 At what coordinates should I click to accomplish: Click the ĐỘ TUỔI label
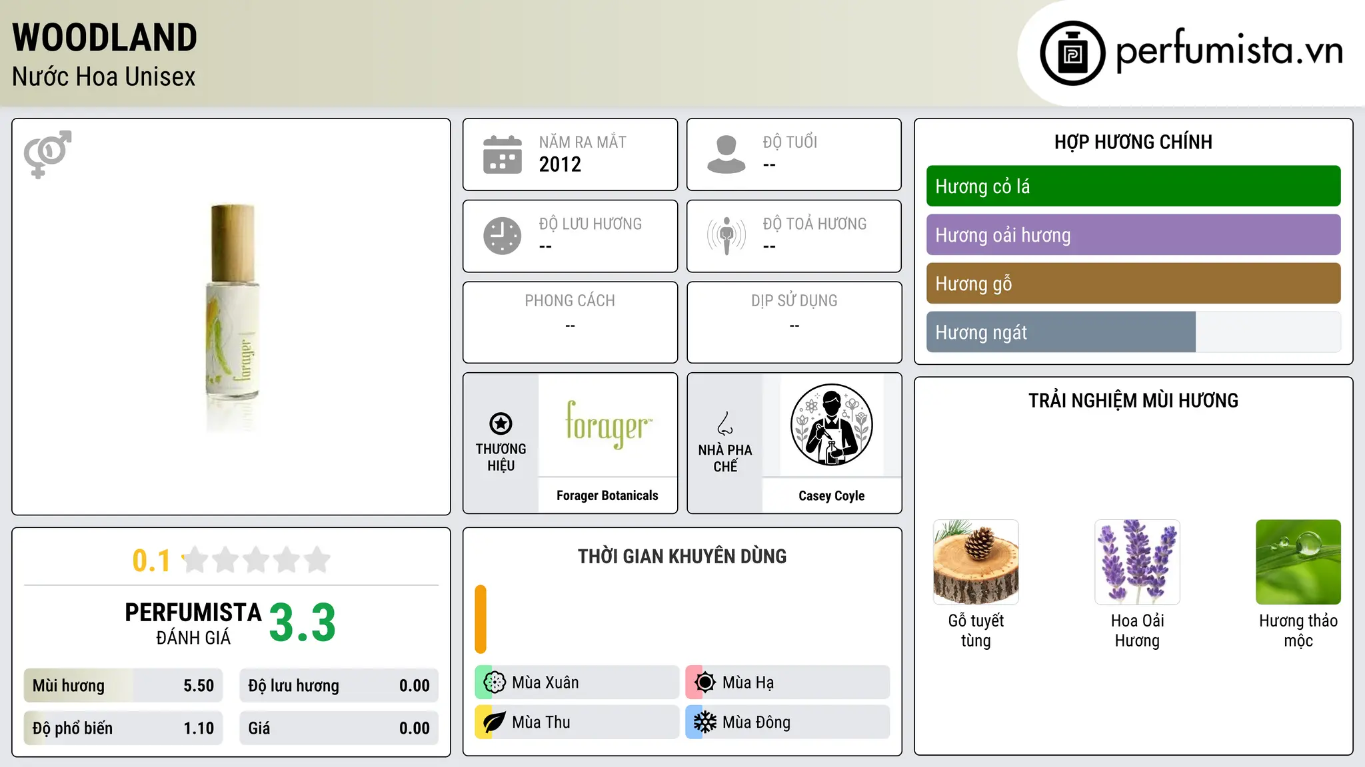[790, 142]
